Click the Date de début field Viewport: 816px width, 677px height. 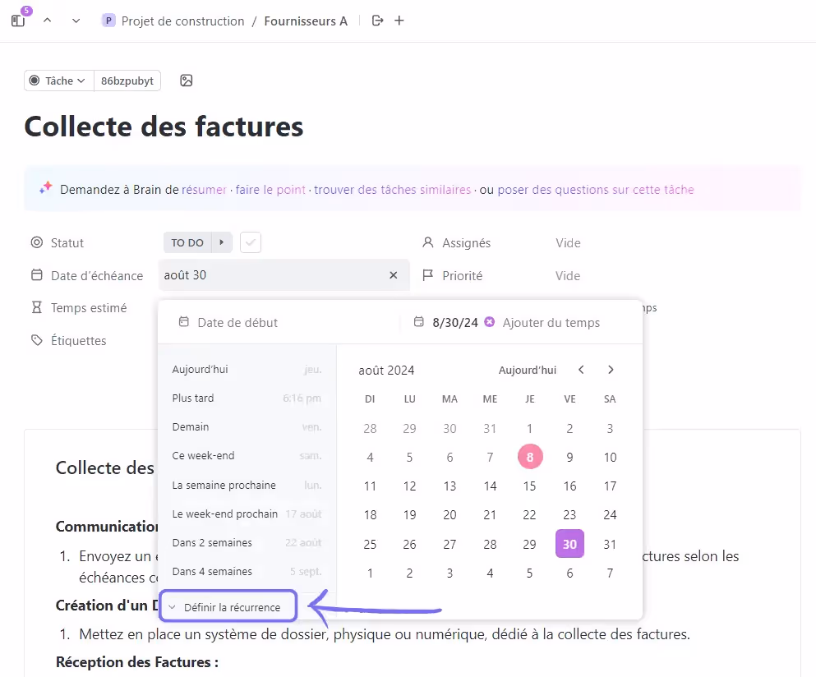tap(237, 322)
